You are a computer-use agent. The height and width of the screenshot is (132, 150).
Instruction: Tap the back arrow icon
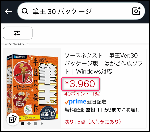click(x=9, y=11)
